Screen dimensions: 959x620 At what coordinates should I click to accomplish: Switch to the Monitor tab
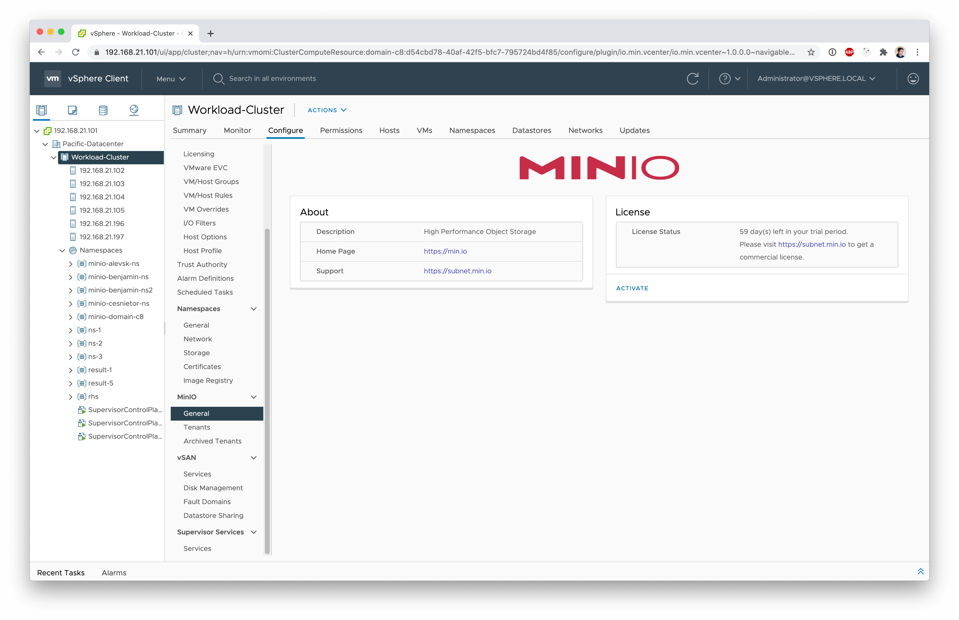[237, 131]
